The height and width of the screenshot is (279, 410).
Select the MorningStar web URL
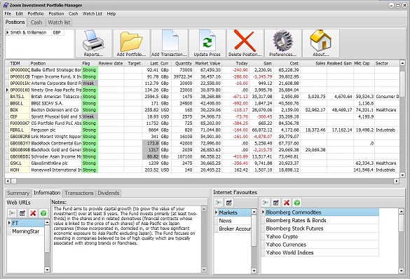(x=26, y=231)
